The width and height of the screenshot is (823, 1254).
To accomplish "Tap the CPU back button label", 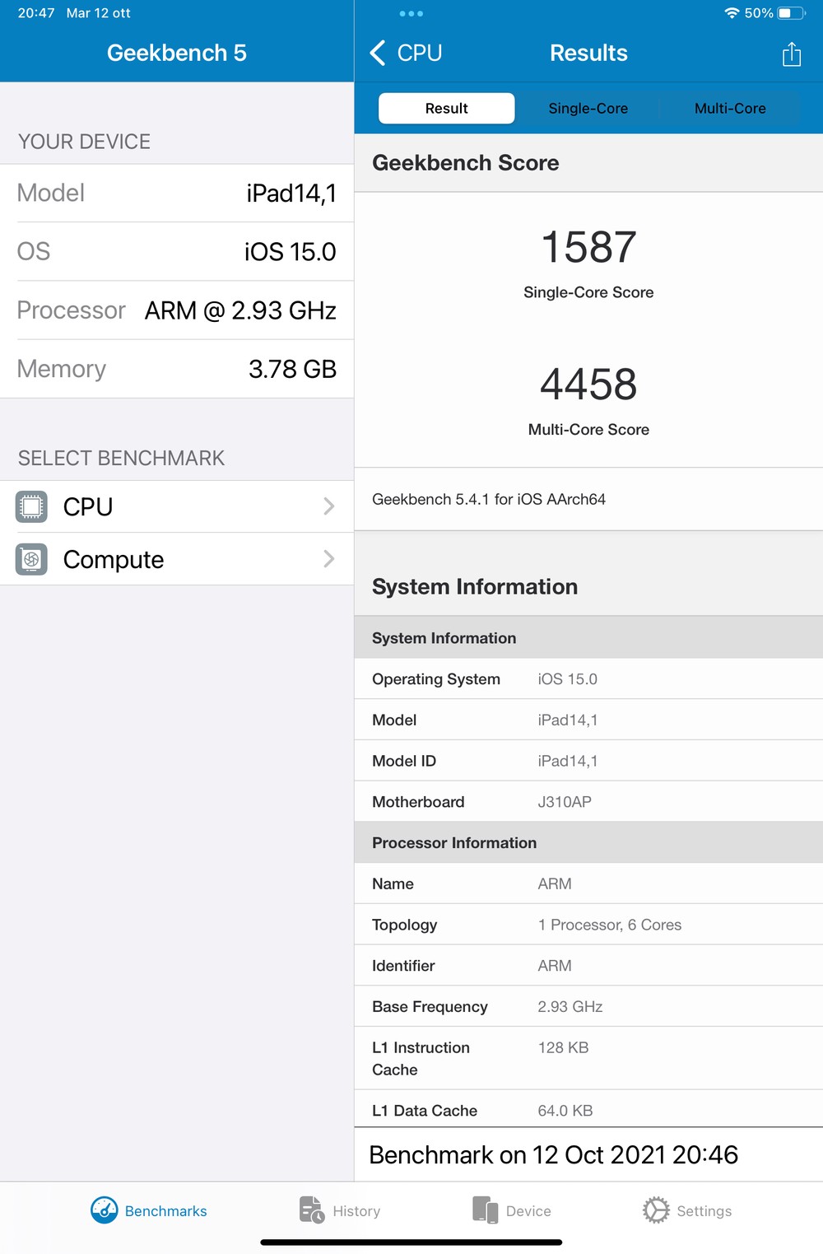I will point(420,53).
